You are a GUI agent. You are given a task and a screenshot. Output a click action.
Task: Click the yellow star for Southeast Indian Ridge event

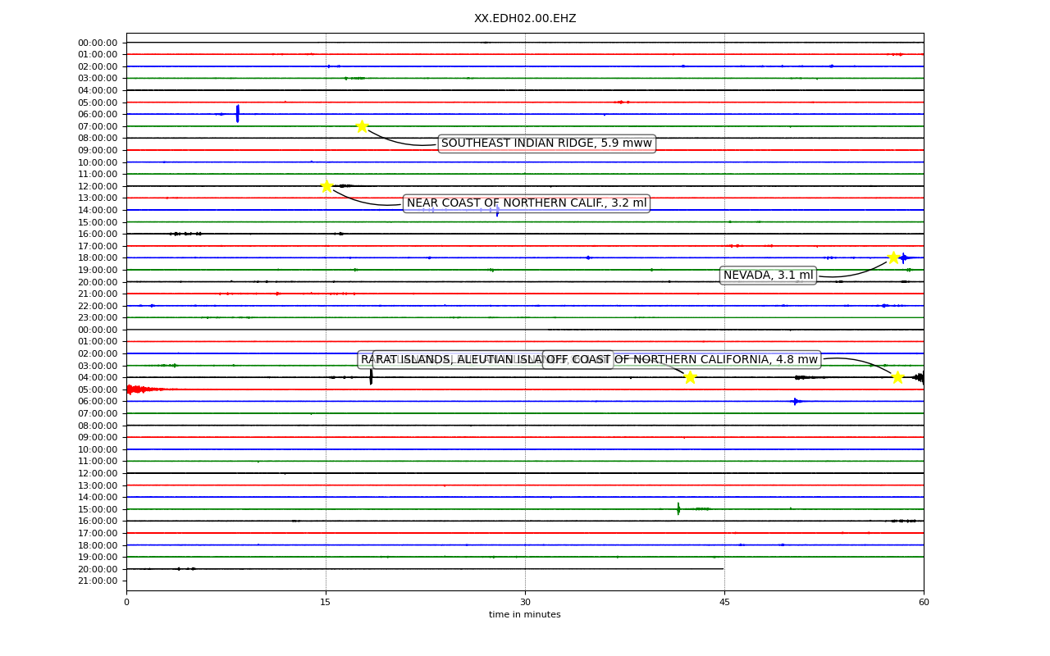coord(362,126)
